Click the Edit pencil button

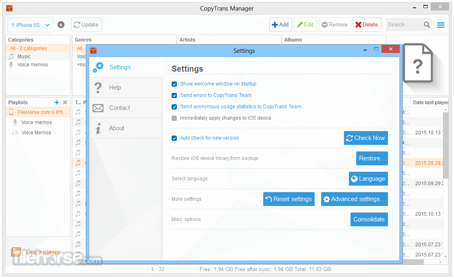306,25
